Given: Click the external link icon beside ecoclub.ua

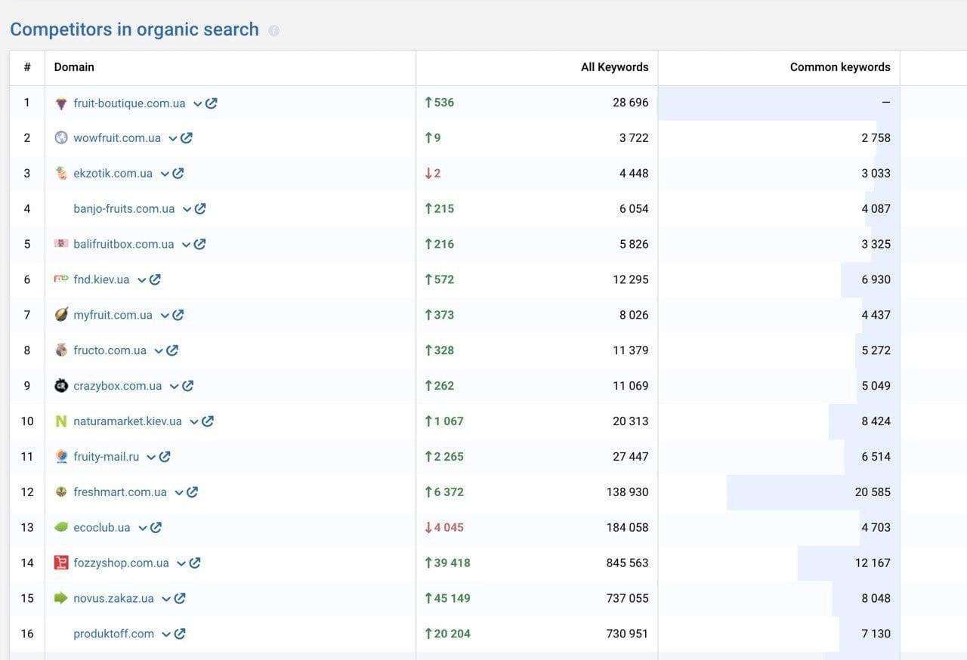Looking at the screenshot, I should coord(155,527).
